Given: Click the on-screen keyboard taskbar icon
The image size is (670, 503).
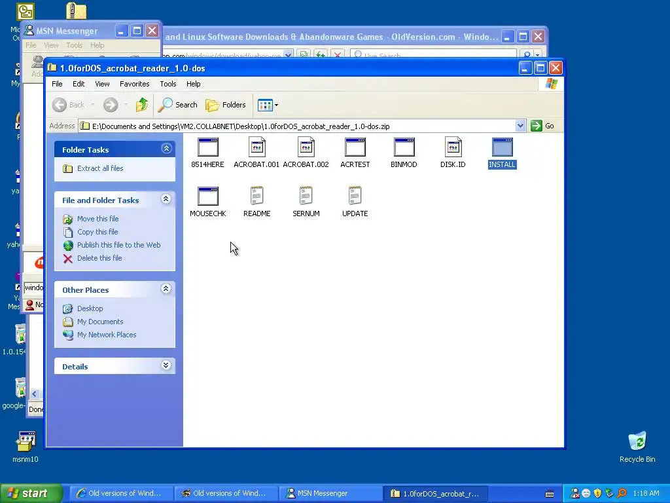Looking at the screenshot, I should (x=550, y=494).
